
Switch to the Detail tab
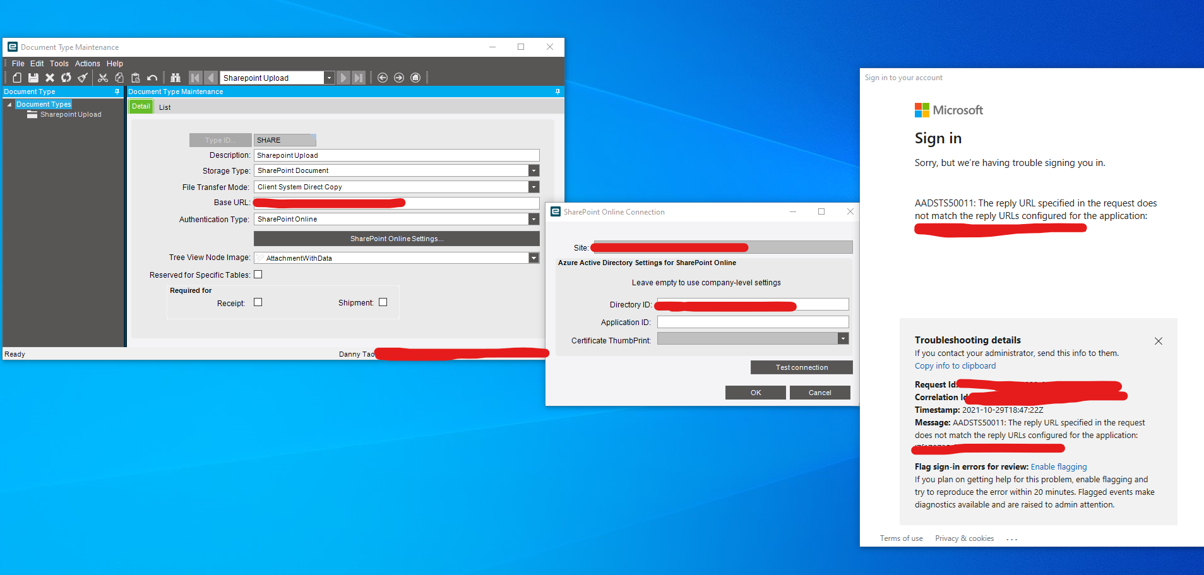141,107
